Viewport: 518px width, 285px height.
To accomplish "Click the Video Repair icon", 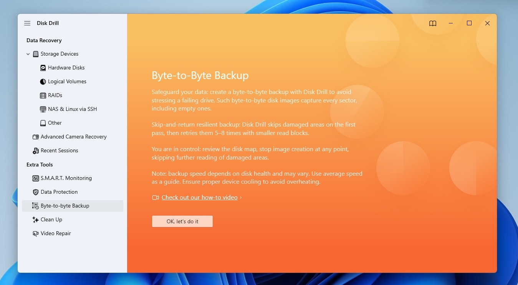I will [36, 234].
